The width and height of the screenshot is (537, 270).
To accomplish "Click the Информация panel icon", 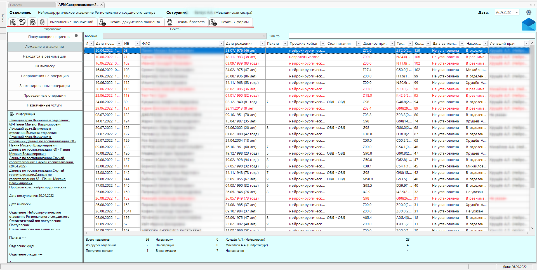I will click(x=12, y=114).
